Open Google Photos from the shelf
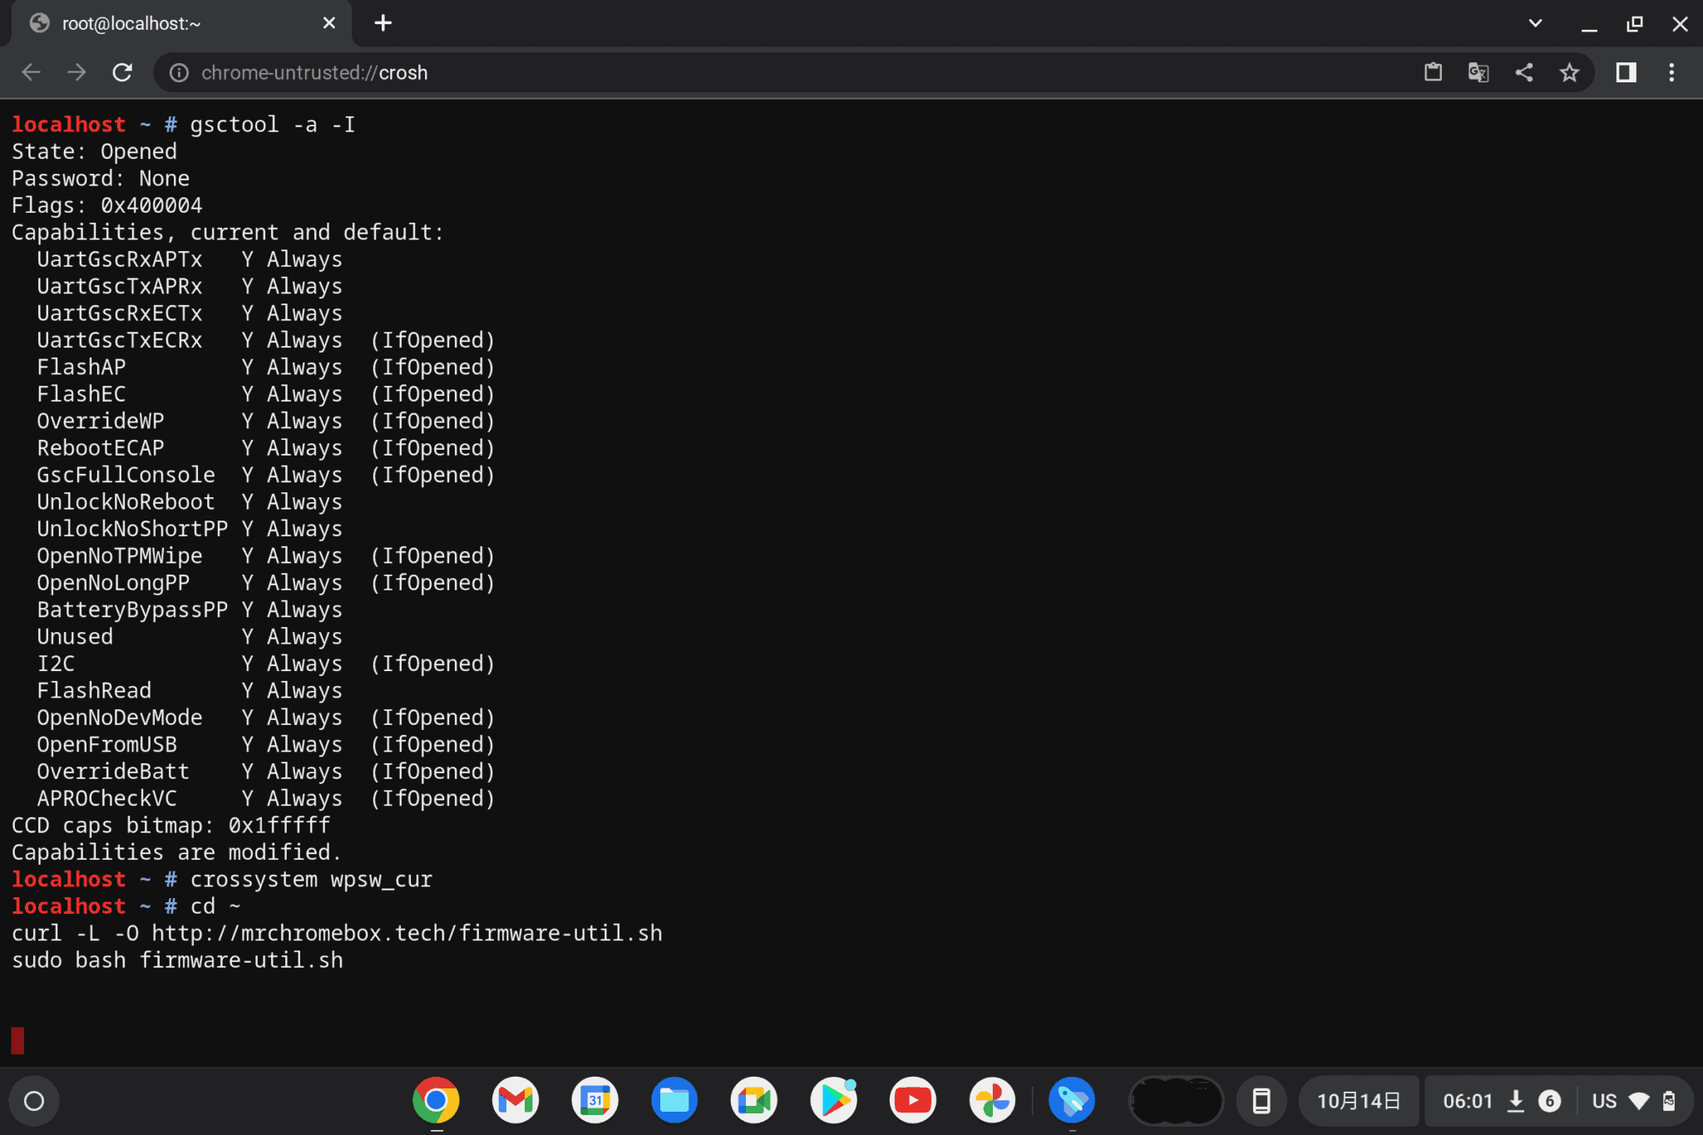 (993, 1100)
